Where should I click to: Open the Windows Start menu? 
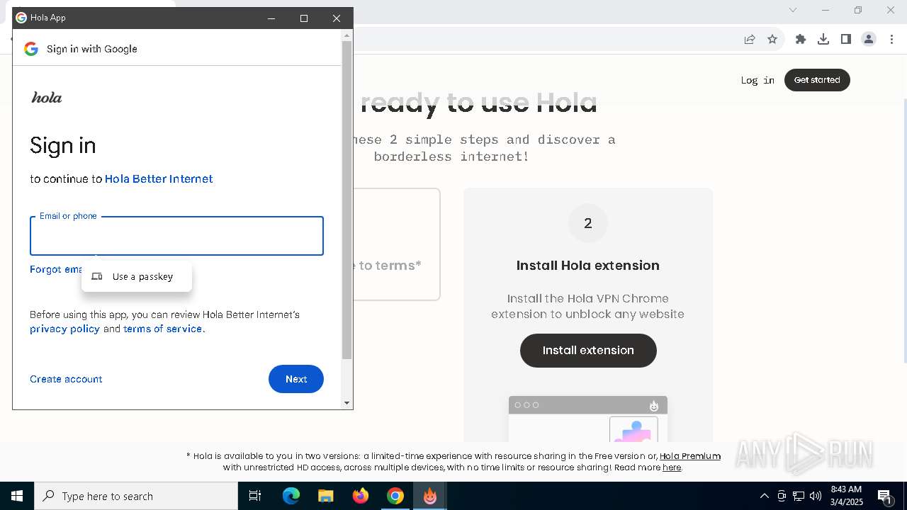17,496
